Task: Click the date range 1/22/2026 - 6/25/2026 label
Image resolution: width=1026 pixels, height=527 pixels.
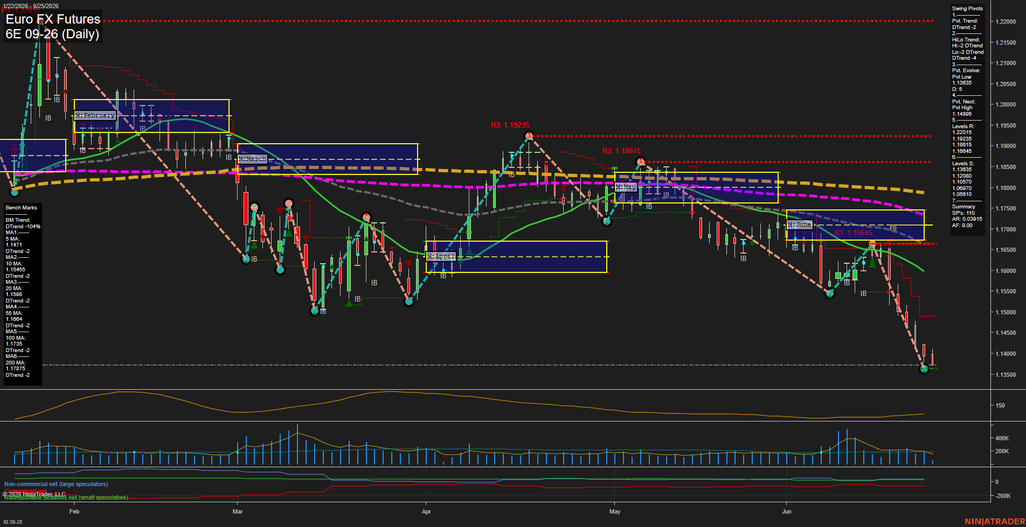Action: pyautogui.click(x=31, y=6)
